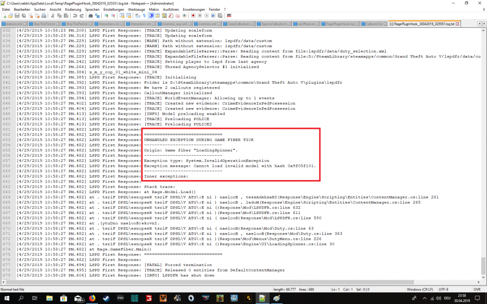Open Firefox from the taskbar
This screenshot has height=304, width=487.
coord(92,299)
